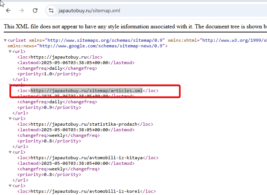Collapse the url node for avtomobili-iz-korei
This screenshot has width=267, height=195.
pyautogui.click(x=10, y=186)
